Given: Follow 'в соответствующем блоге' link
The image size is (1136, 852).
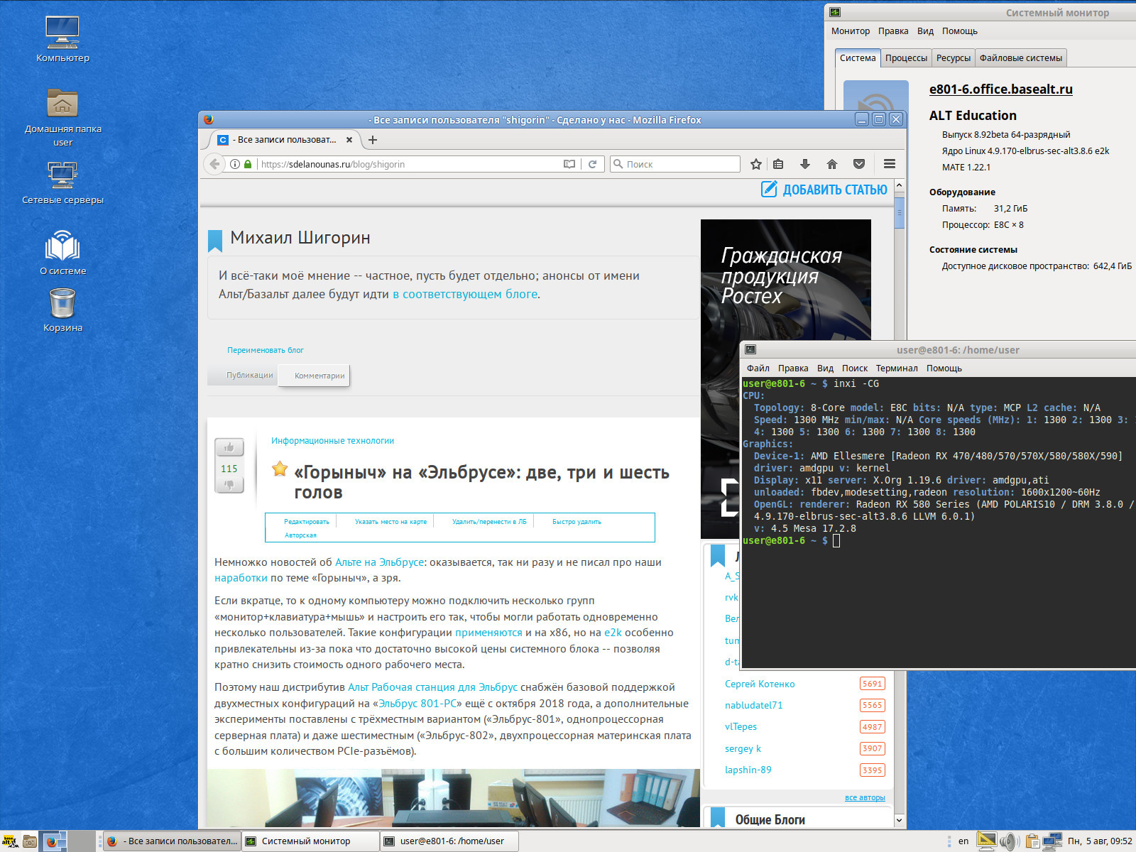Looking at the screenshot, I should coord(465,294).
